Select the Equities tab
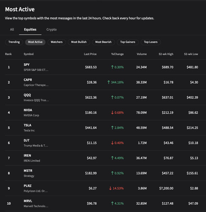206x212 pixels. [x=30, y=30]
